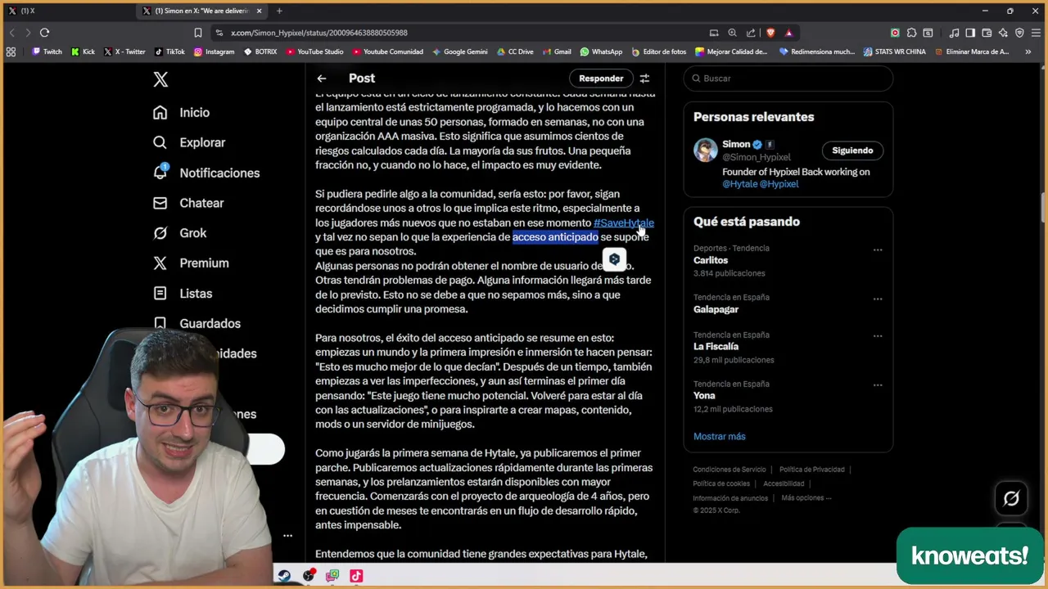Switch to the first (1) X tab
Image resolution: width=1048 pixels, height=589 pixels.
click(69, 11)
